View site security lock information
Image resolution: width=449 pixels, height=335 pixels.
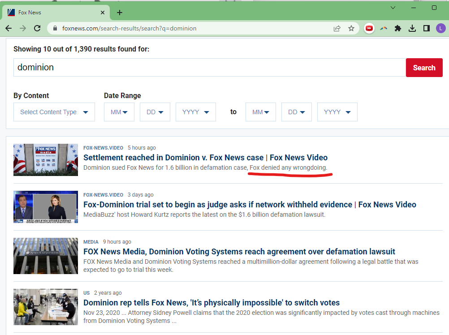pyautogui.click(x=55, y=28)
